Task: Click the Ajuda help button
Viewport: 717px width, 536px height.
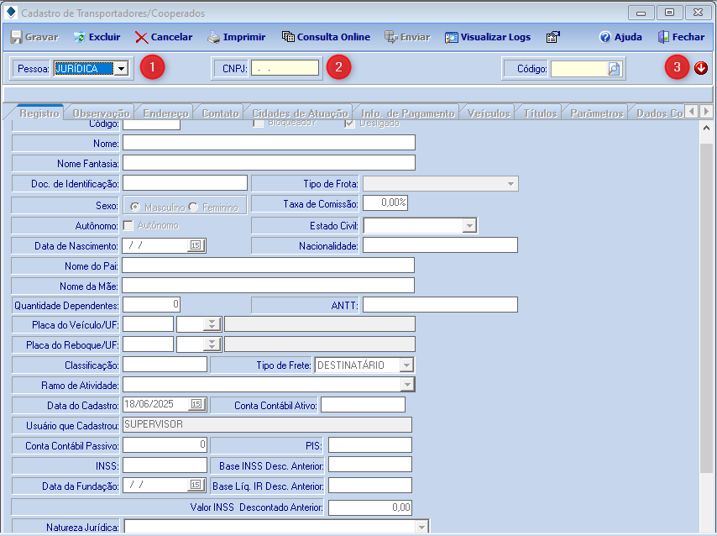Action: [620, 37]
